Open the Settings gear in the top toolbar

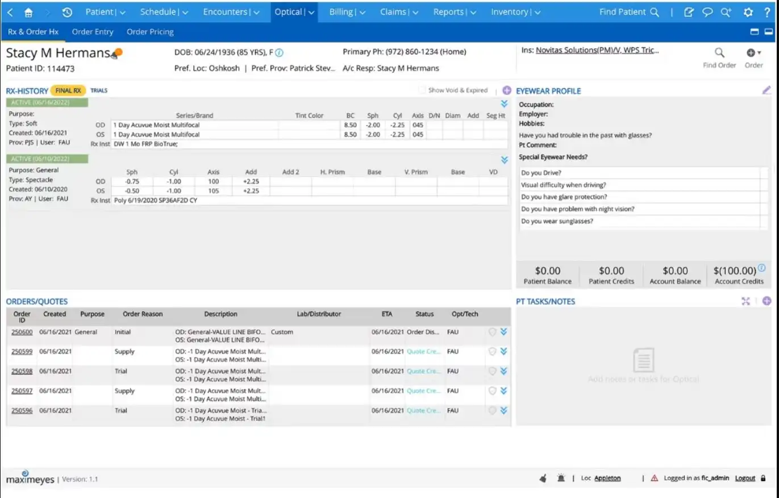[749, 11]
